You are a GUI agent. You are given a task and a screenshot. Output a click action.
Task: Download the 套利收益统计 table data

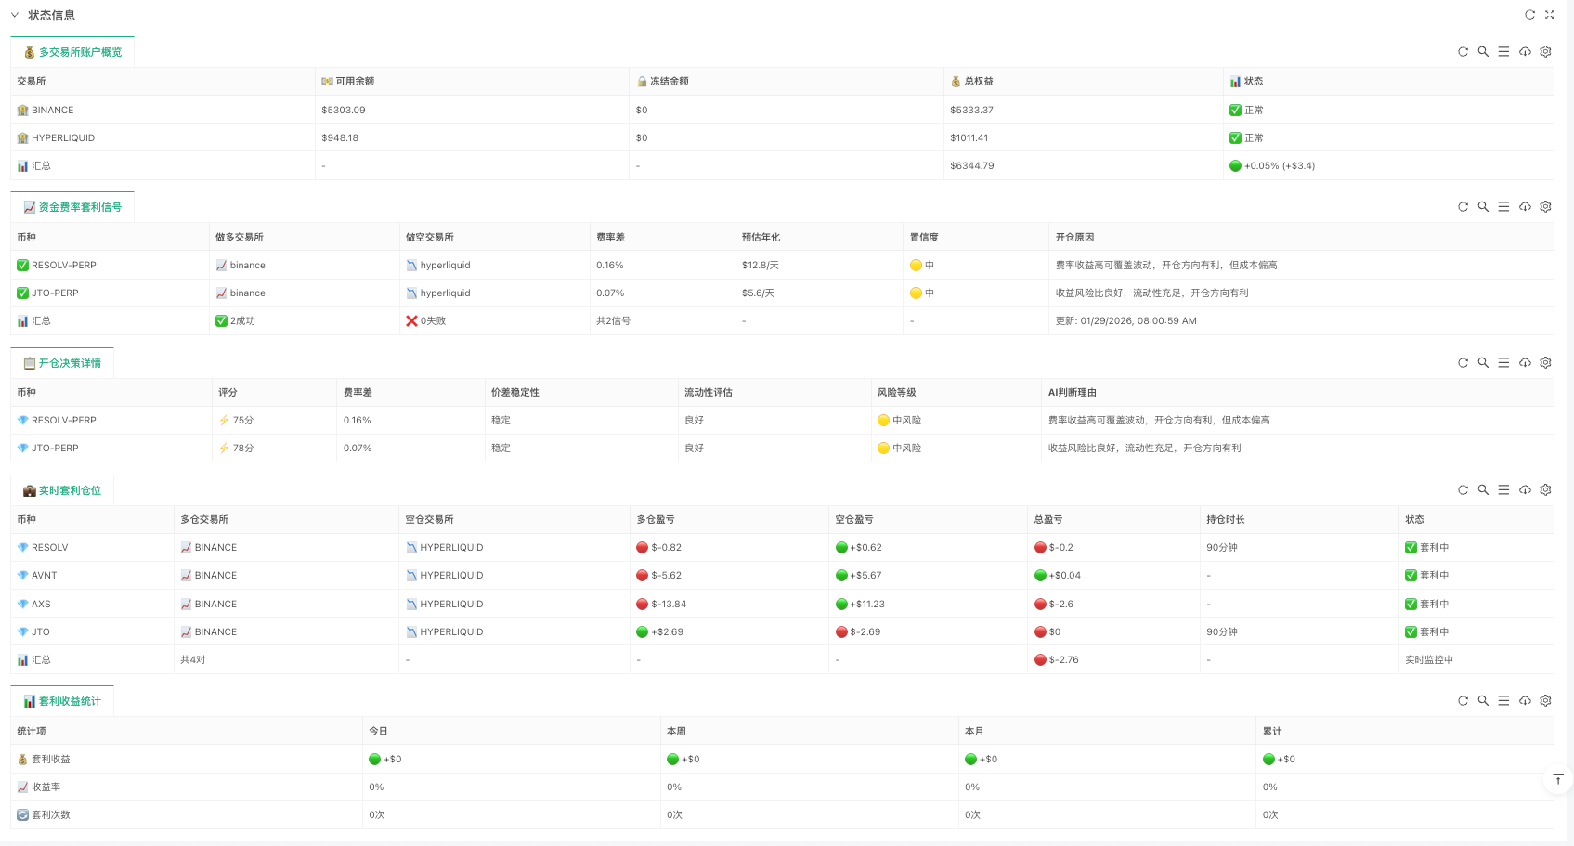tap(1525, 701)
